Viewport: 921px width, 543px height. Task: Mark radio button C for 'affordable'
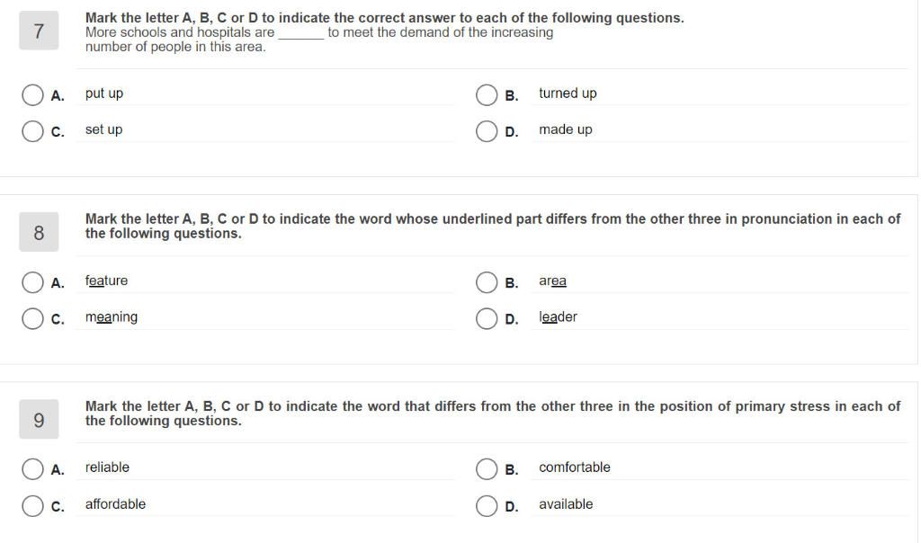32,506
